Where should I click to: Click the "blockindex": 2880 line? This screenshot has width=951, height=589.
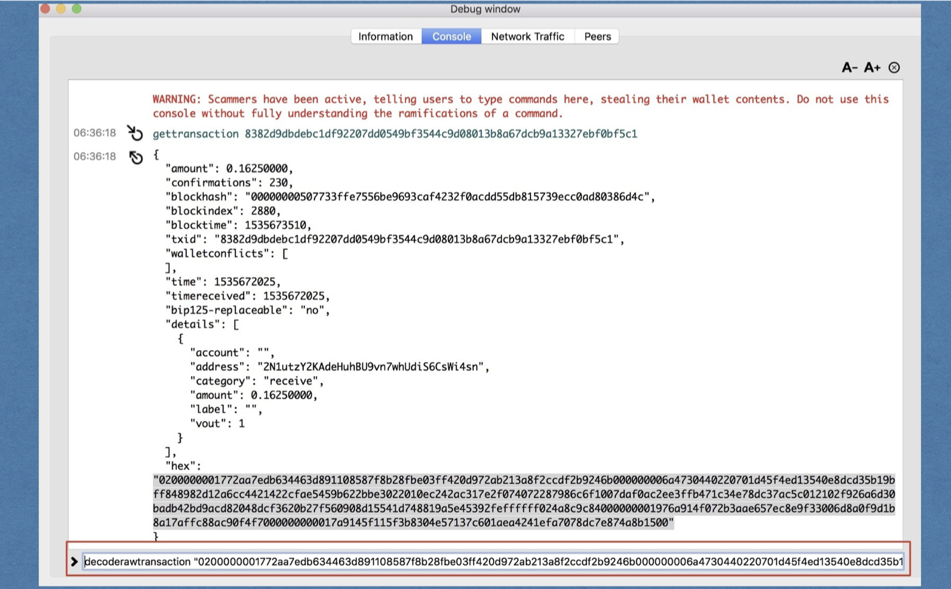click(223, 211)
